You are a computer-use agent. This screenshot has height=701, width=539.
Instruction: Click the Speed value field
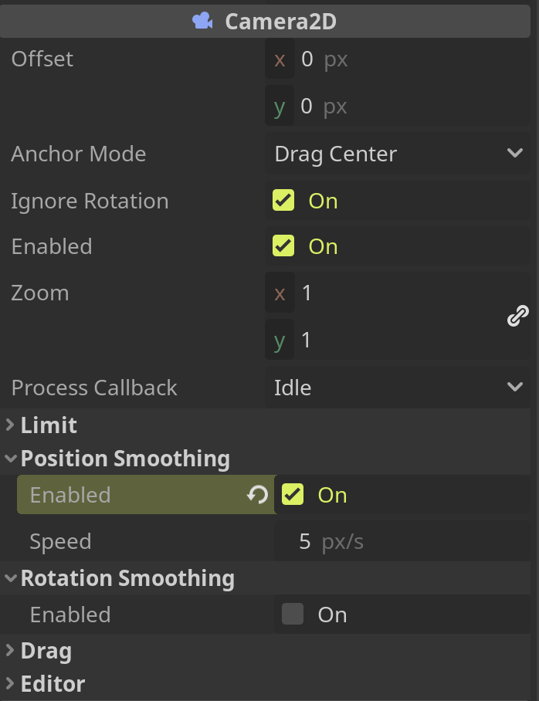pyautogui.click(x=386, y=541)
